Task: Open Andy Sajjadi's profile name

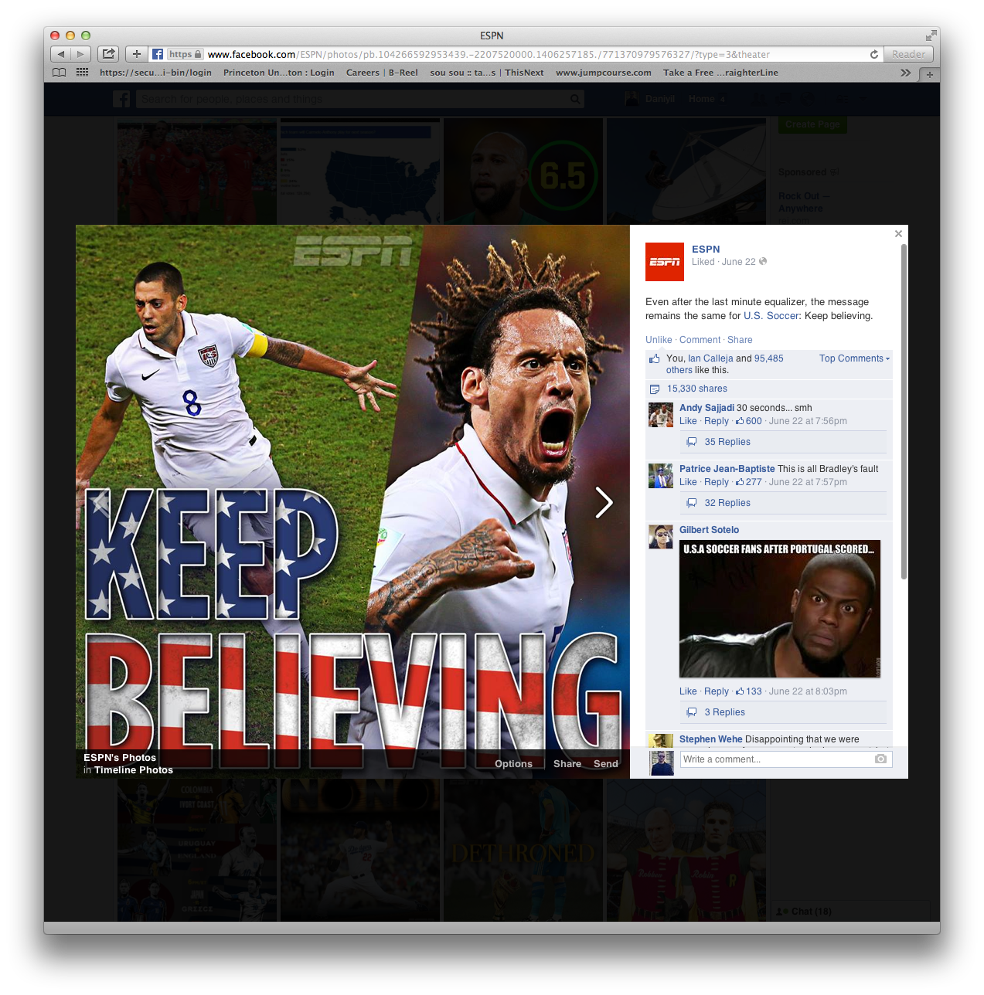Action: click(x=707, y=408)
